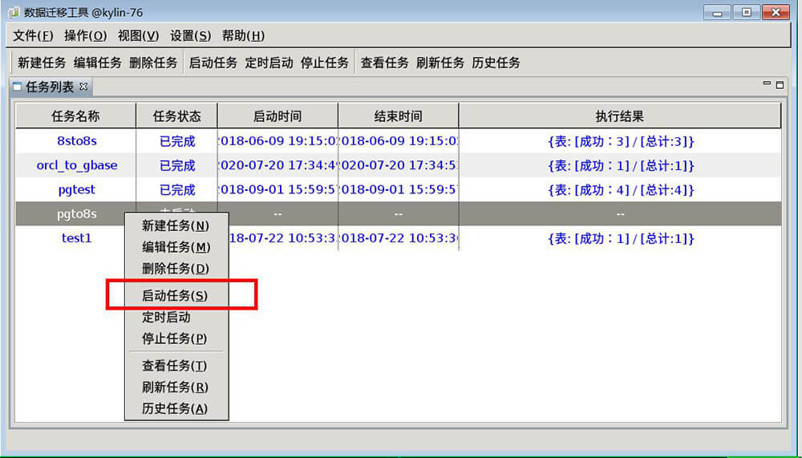The image size is (802, 458).
Task: Click 已完成 status of pgtest row
Action: (177, 190)
